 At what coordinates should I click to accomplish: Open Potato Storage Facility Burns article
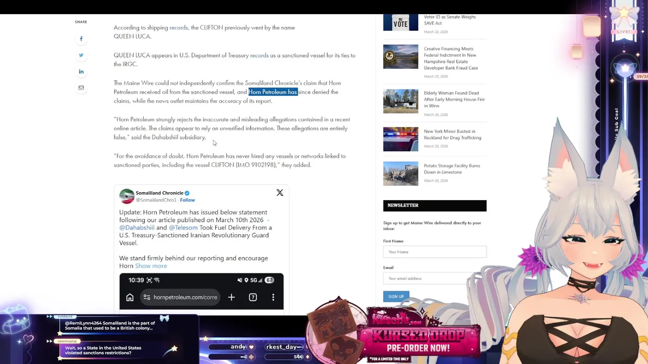pos(452,169)
